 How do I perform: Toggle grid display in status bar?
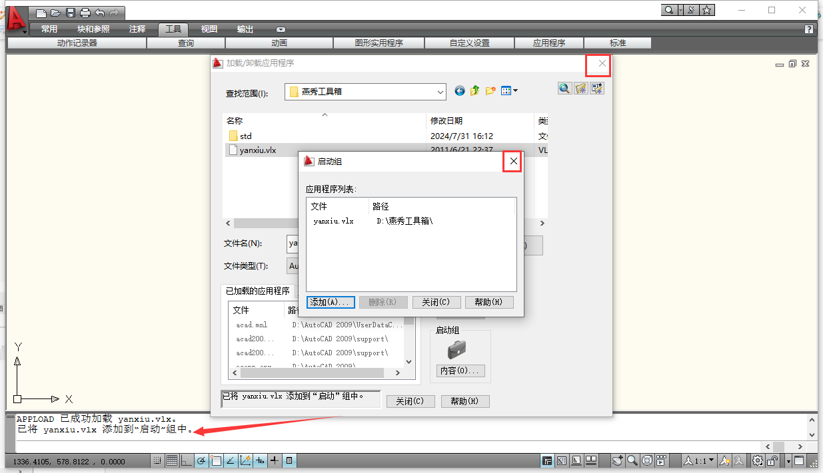[171, 460]
